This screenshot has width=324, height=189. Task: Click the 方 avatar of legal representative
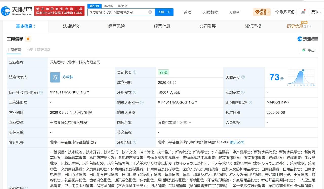tap(55, 77)
